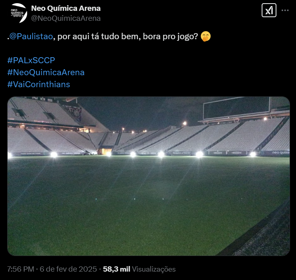This screenshot has width=296, height=280.
Task: Click the 58,3 mil Visualizações count
Action: tap(139, 269)
